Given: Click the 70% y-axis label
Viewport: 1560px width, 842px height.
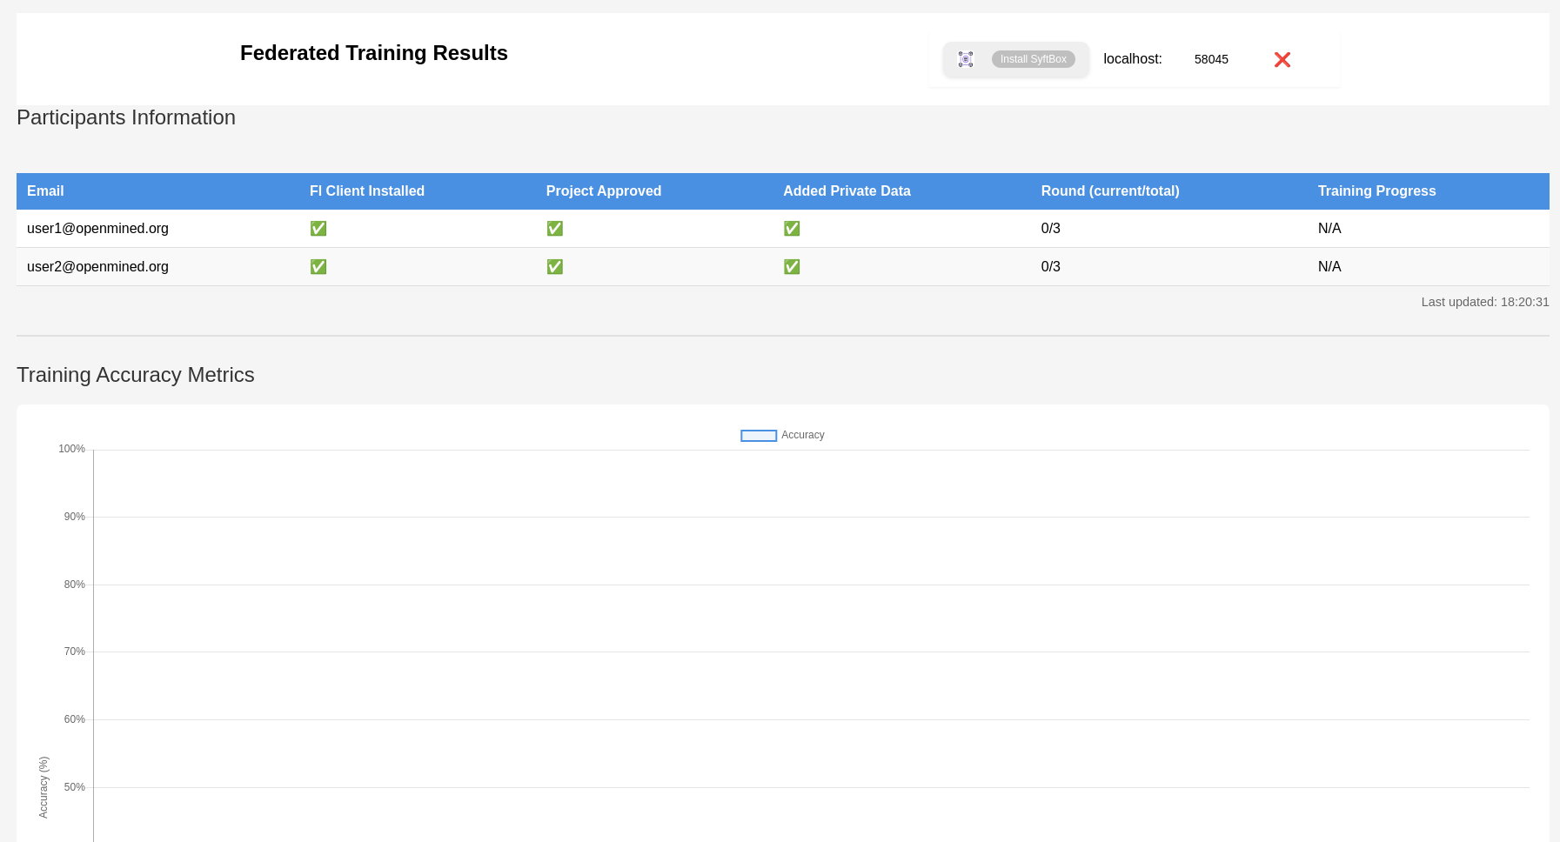Looking at the screenshot, I should coord(74,652).
